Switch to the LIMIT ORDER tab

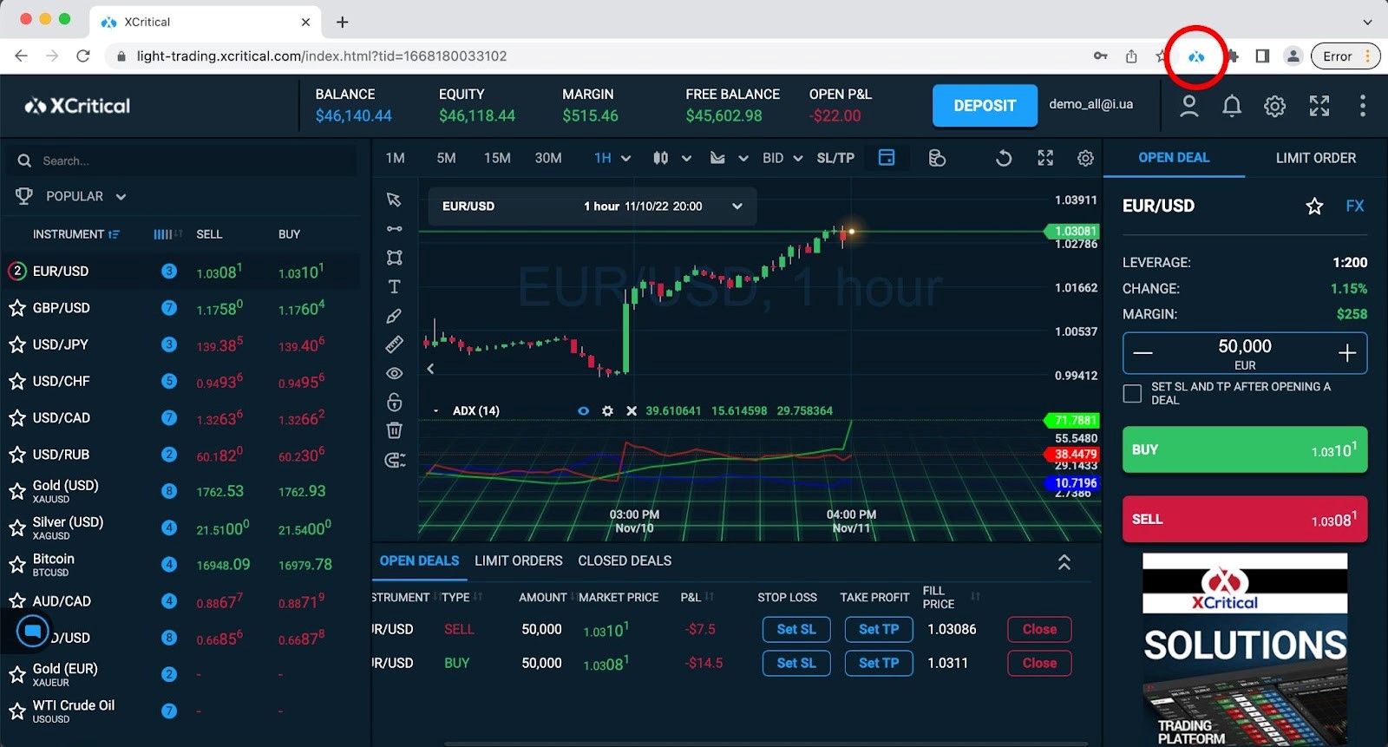(1315, 158)
